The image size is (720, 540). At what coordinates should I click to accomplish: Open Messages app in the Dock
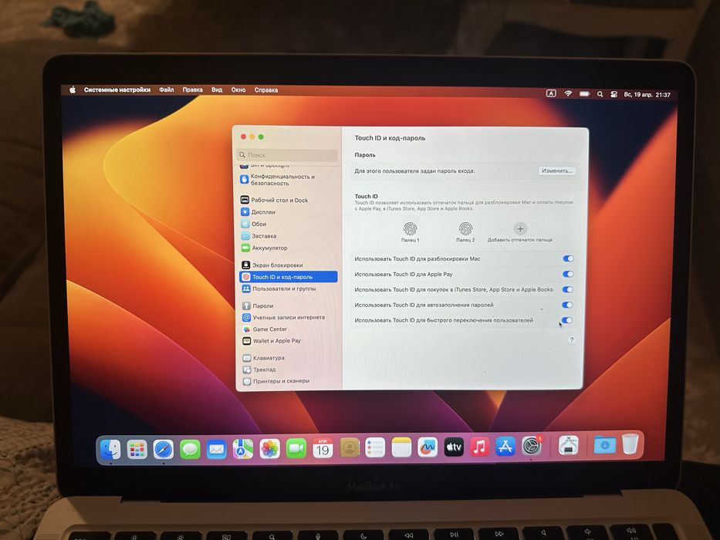190,449
